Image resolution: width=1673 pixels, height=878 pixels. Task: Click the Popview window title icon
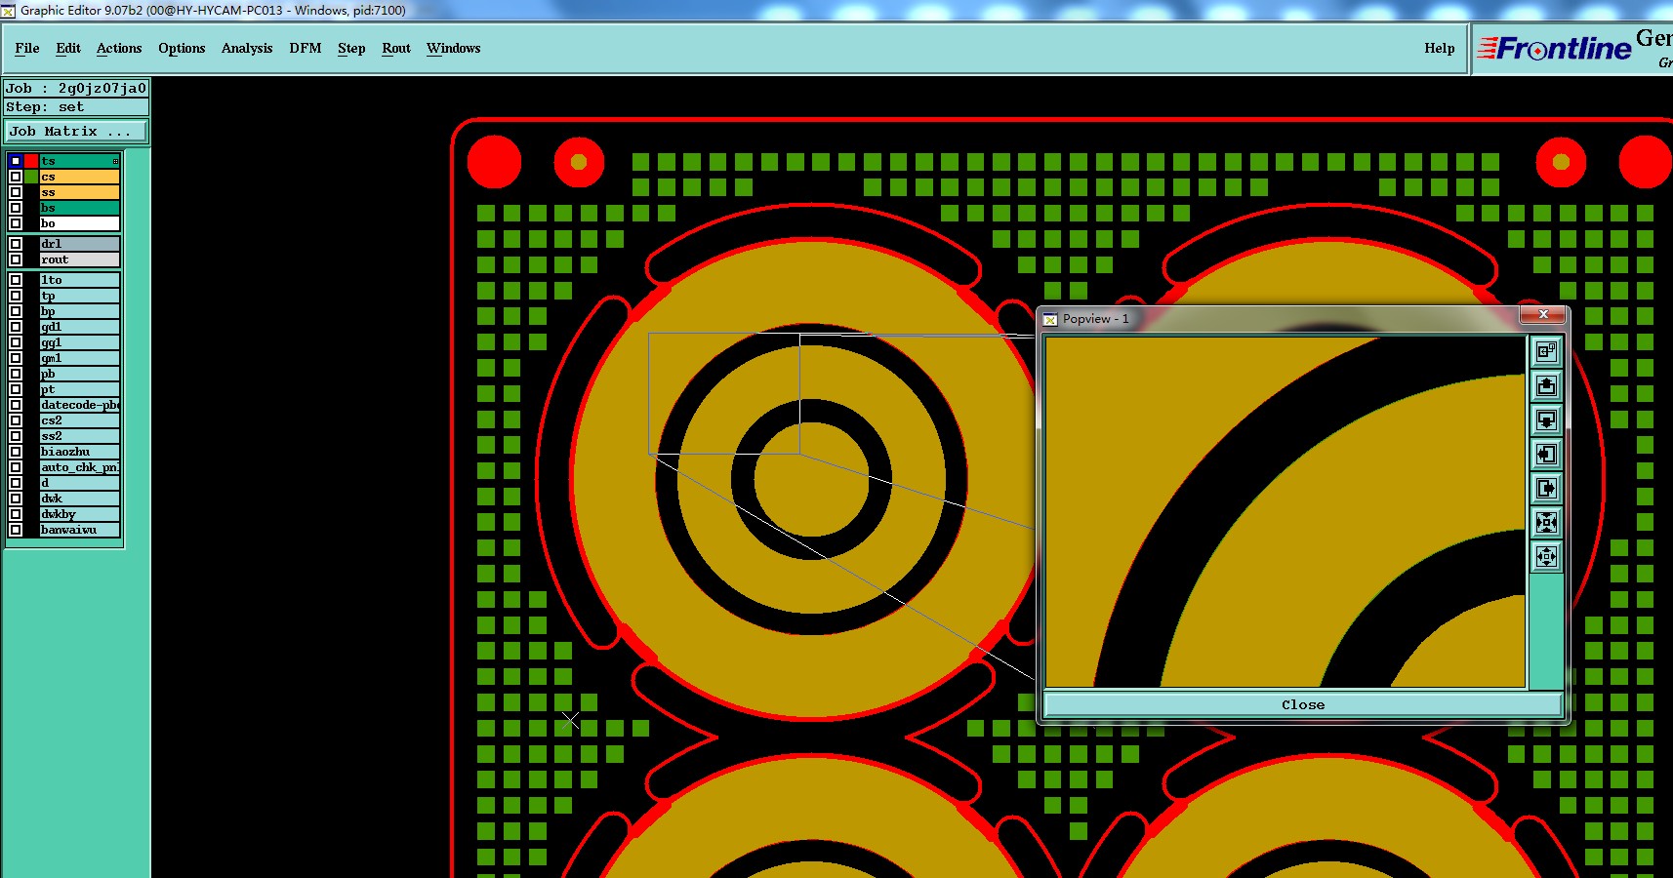click(x=1050, y=319)
